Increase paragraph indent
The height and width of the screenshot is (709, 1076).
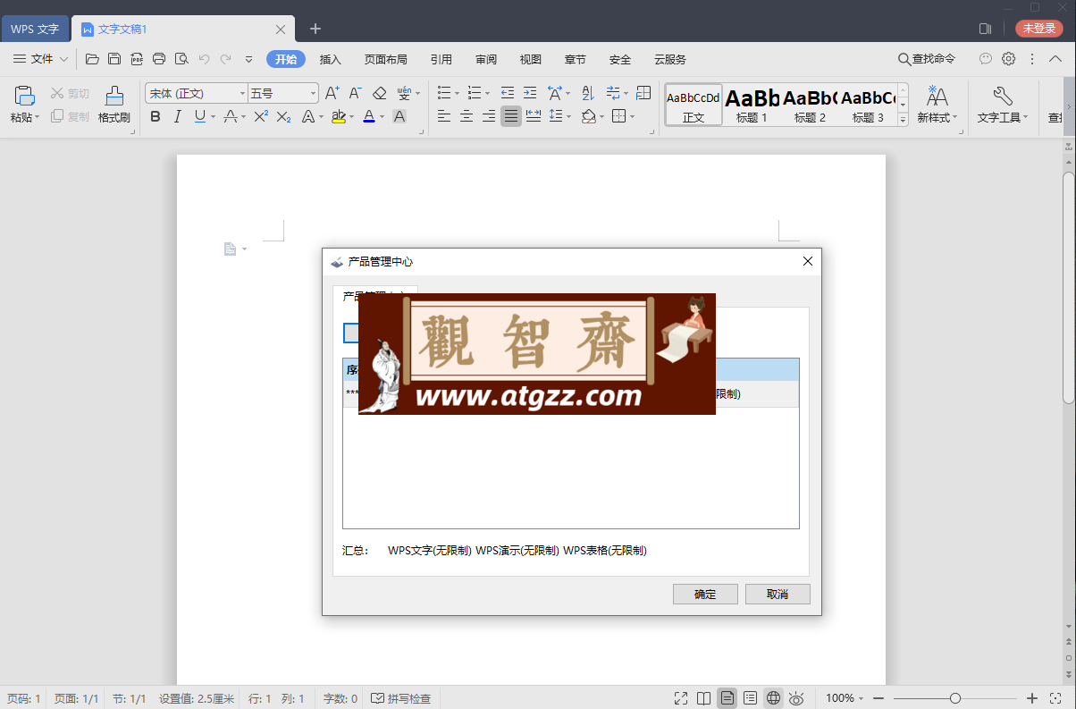530,93
